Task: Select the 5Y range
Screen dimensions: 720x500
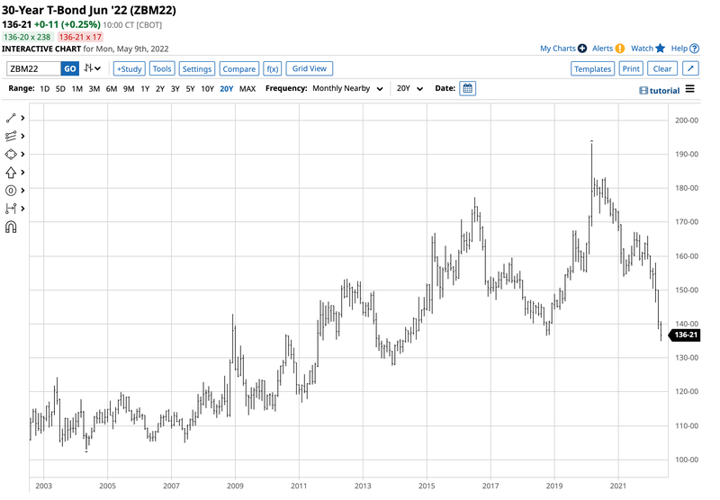Action: tap(190, 88)
